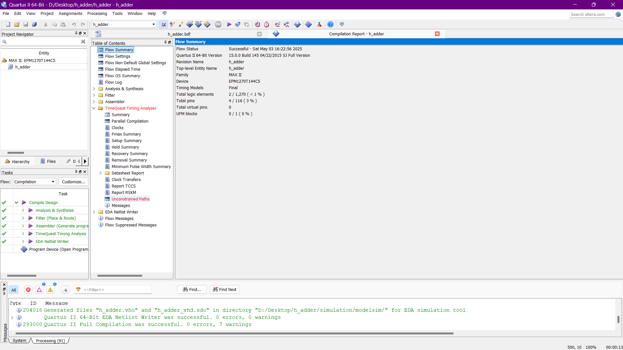623x350 pixels.
Task: Click the Save icon in toolbar
Action: pos(26,24)
